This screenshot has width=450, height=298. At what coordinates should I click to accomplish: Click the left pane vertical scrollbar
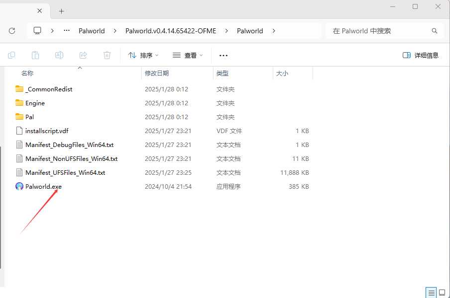[1, 207]
